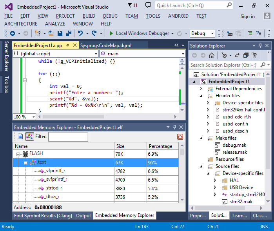Switch to the Class View tab

[x=260, y=216]
